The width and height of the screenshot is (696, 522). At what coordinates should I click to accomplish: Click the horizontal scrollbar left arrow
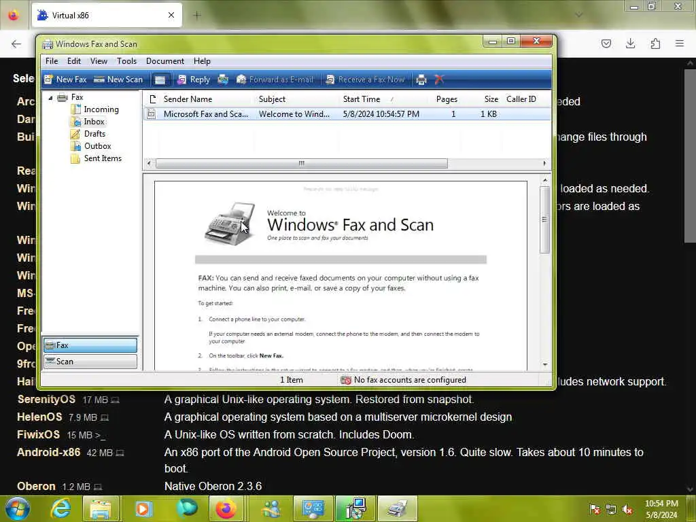(x=149, y=163)
